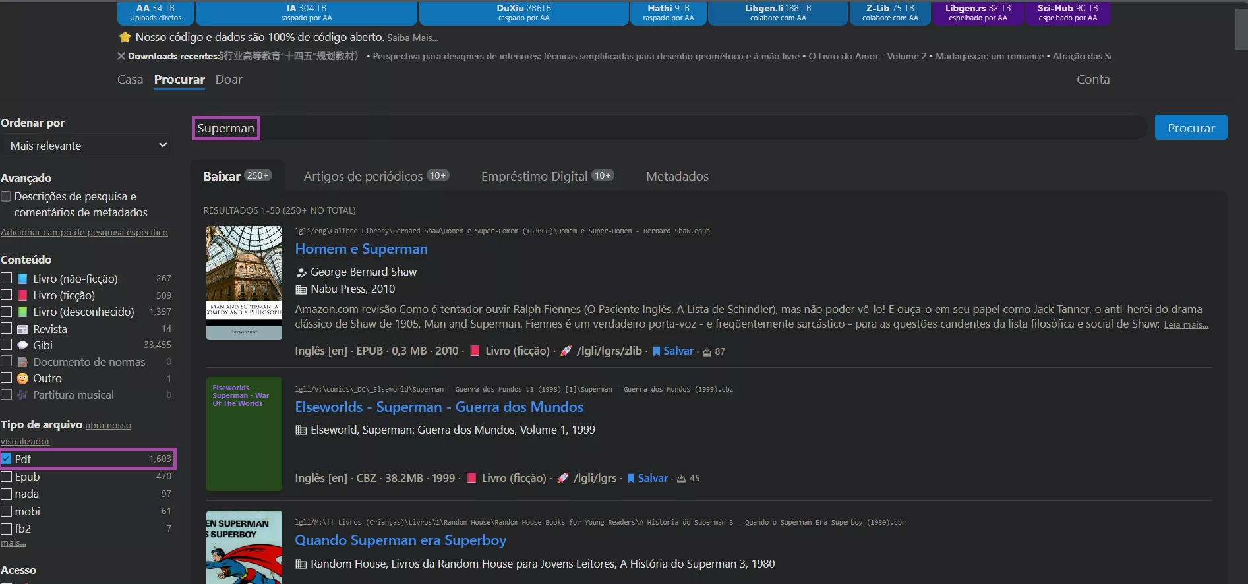Screen dimensions: 1248x584
Task: Expand description with Leia mais... link
Action: (1186, 324)
